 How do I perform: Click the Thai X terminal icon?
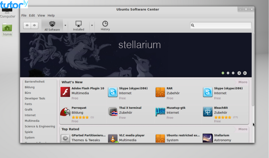coord(113,111)
